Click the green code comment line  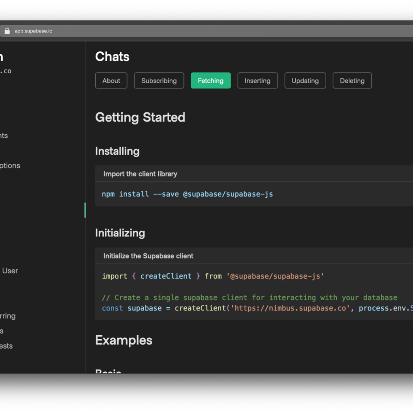pos(250,297)
